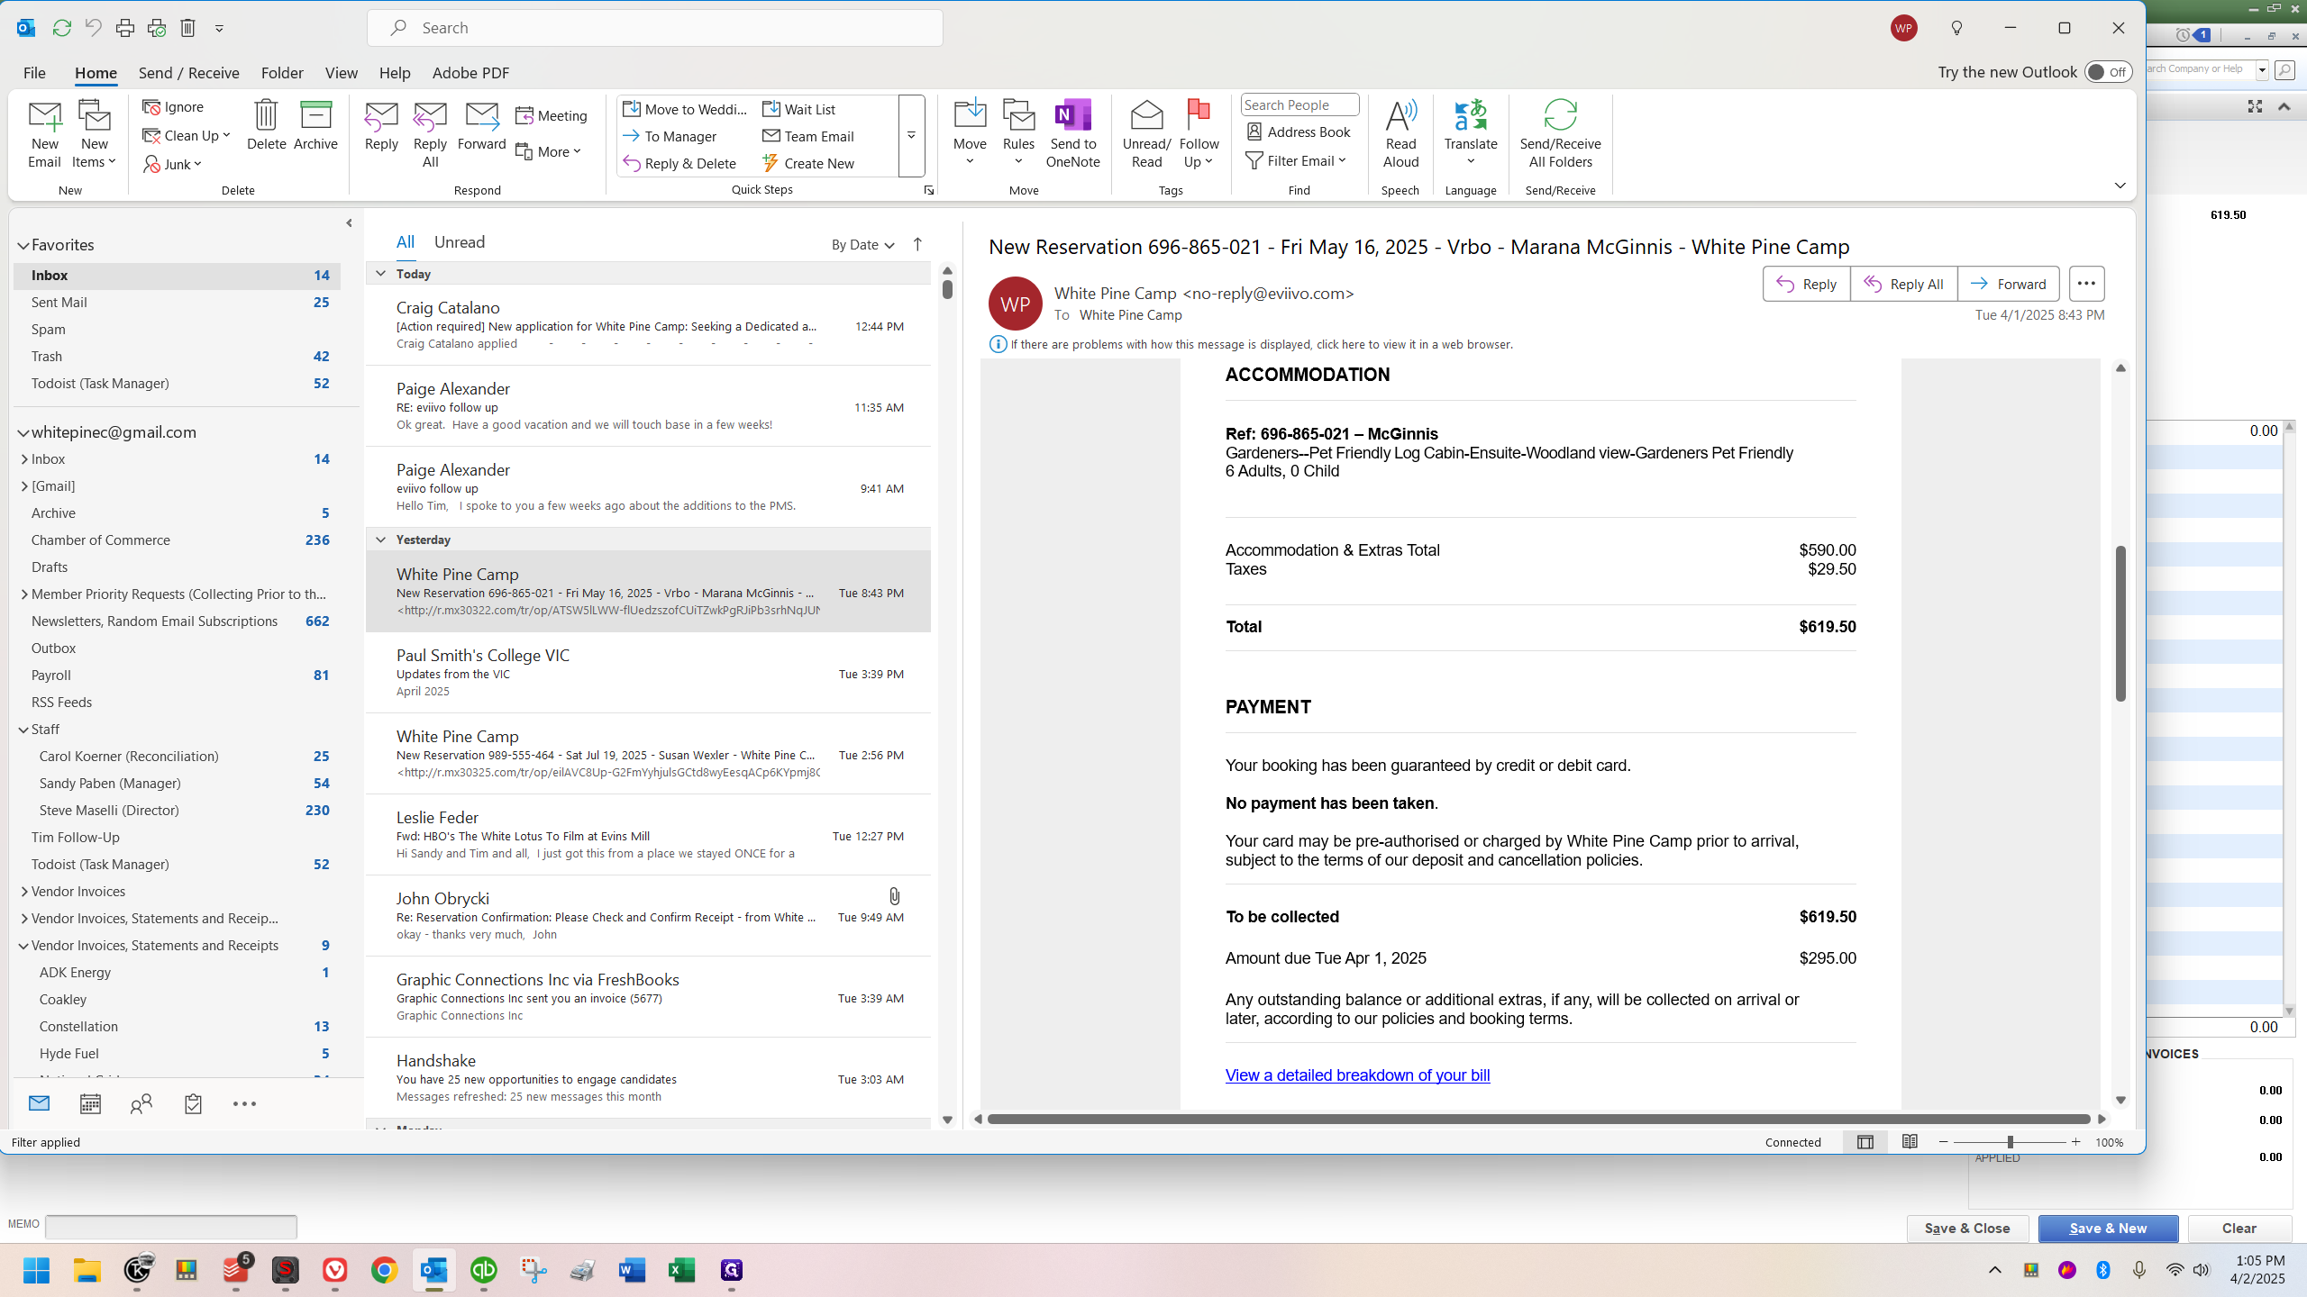Click the zoom out minus button

point(1943,1142)
